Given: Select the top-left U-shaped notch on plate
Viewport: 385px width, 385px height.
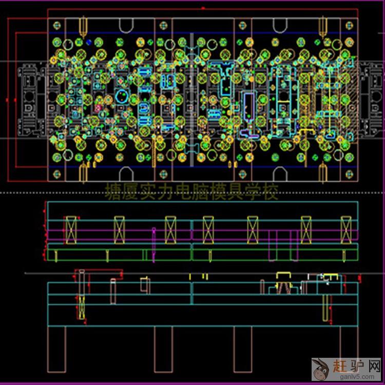Looking at the screenshot, I should coord(127,25).
